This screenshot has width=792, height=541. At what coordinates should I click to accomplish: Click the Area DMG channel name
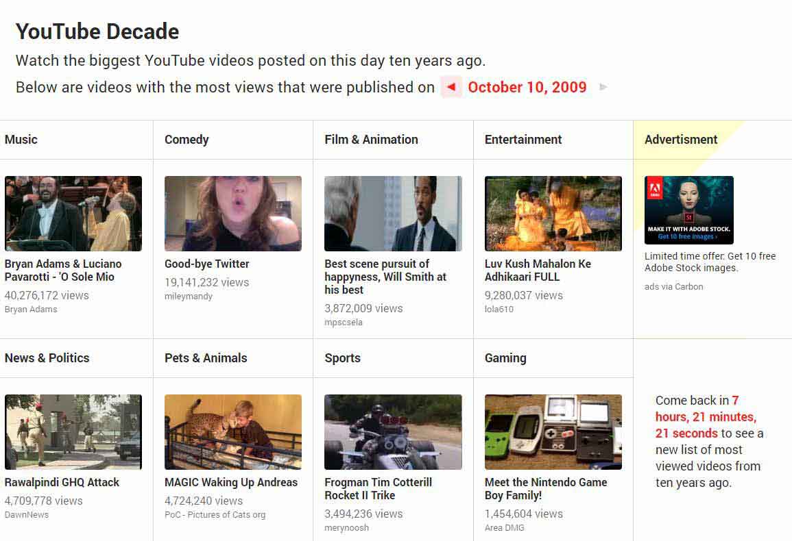click(504, 528)
